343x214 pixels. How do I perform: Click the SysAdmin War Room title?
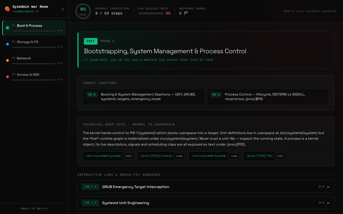point(30,7)
